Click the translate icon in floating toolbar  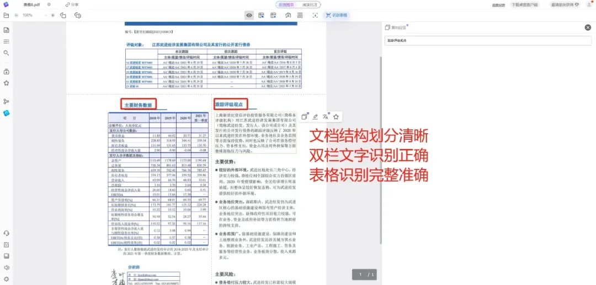click(326, 117)
